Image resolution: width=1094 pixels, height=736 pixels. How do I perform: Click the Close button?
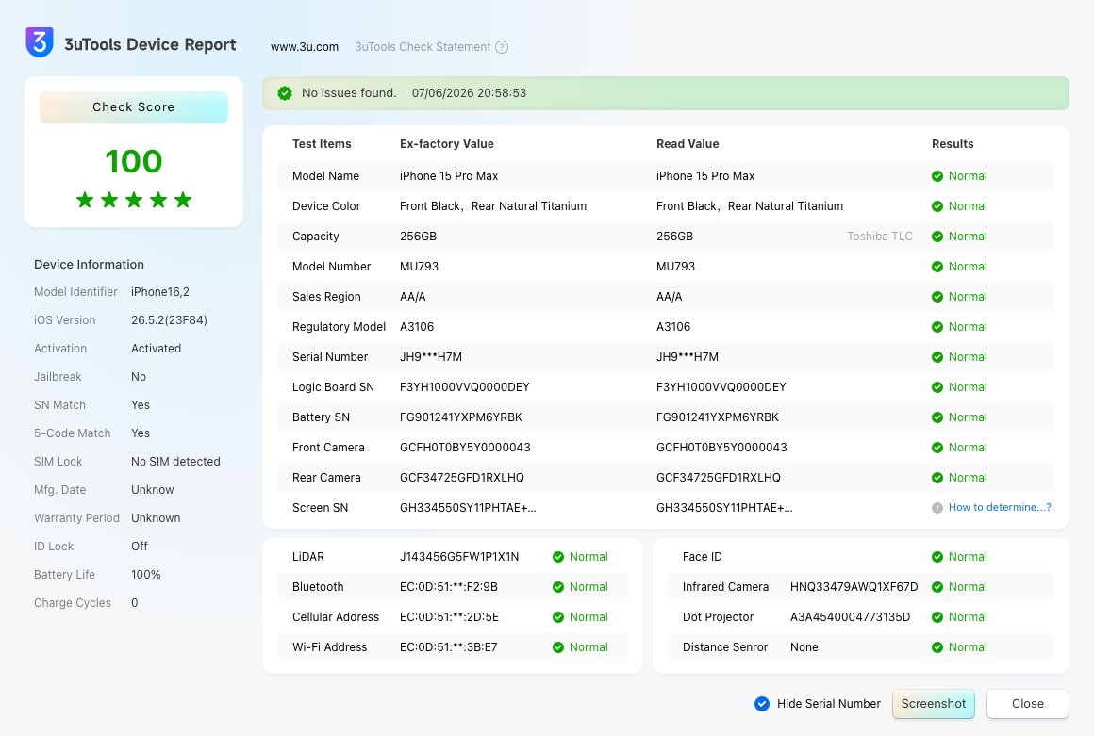pos(1028,704)
